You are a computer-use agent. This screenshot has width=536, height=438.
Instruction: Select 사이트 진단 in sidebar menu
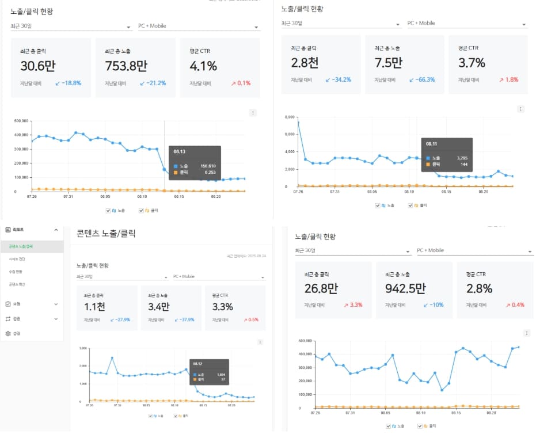(17, 259)
